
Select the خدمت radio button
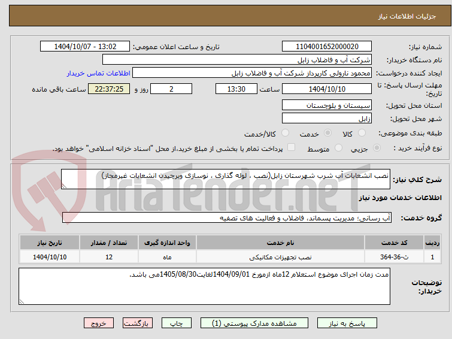[327, 133]
